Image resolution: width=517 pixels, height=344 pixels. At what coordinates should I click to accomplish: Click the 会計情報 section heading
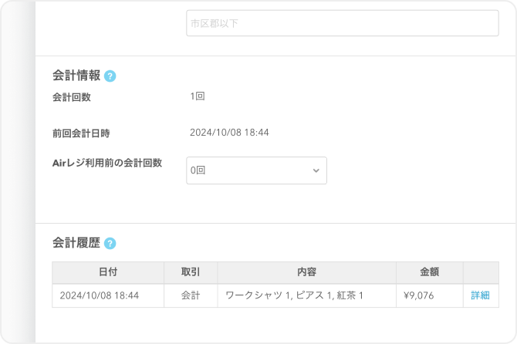click(x=76, y=76)
